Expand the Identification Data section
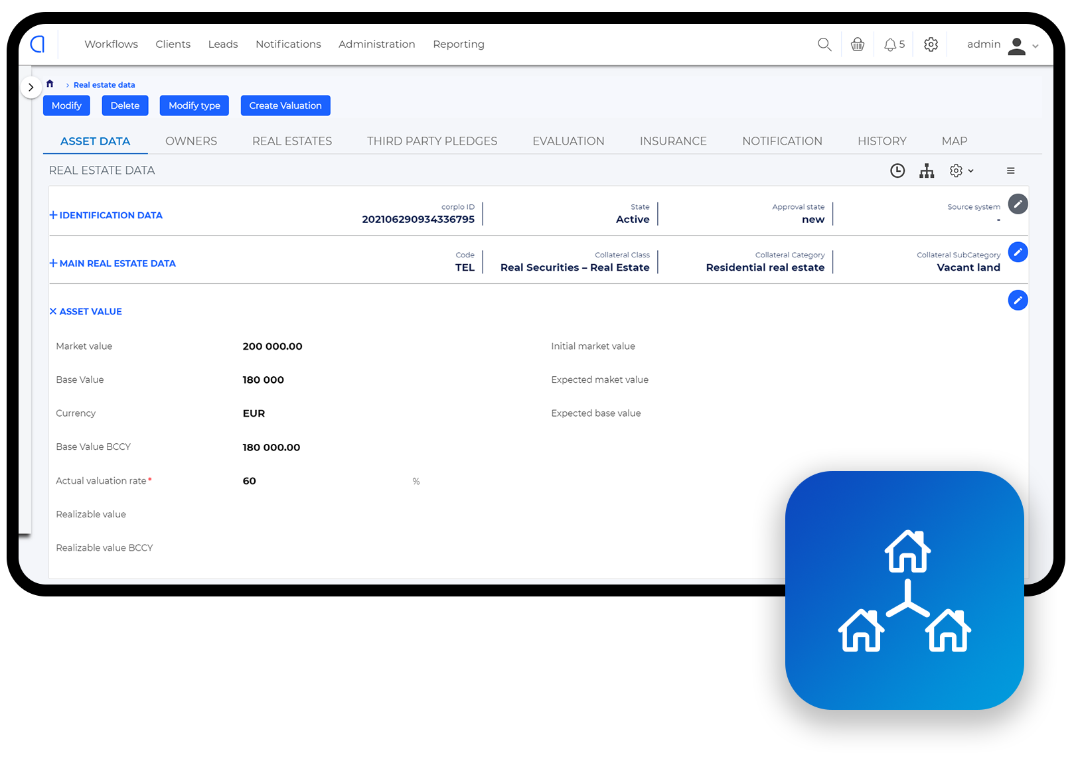Viewport: 1074px width, 759px height. coord(106,216)
